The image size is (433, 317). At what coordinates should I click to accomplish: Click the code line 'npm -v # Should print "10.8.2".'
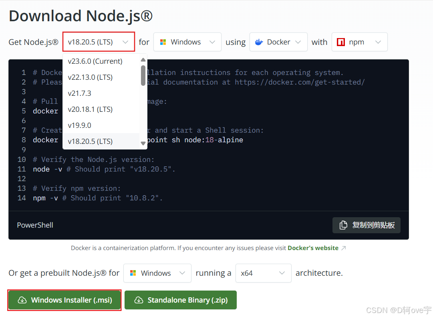(98, 198)
